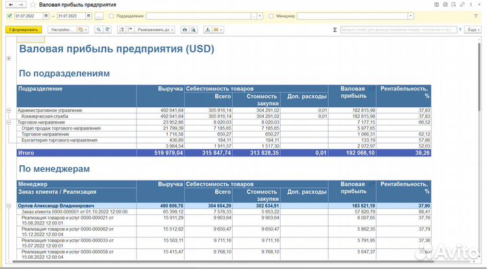
Task: Click the vertical scrollbar
Action: [480, 78]
